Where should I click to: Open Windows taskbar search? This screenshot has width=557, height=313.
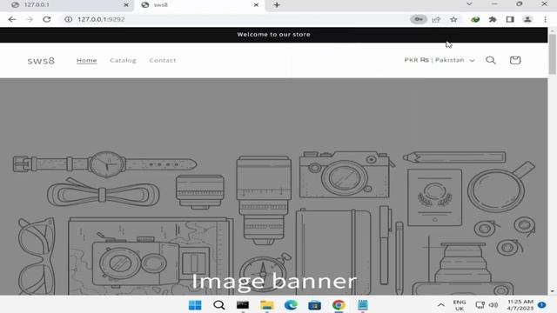point(218,305)
